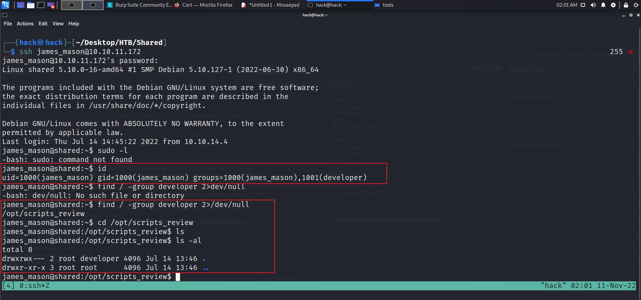This screenshot has width=641, height=300.
Task: Click the Mousepad taskbar icon
Action: 244,5
